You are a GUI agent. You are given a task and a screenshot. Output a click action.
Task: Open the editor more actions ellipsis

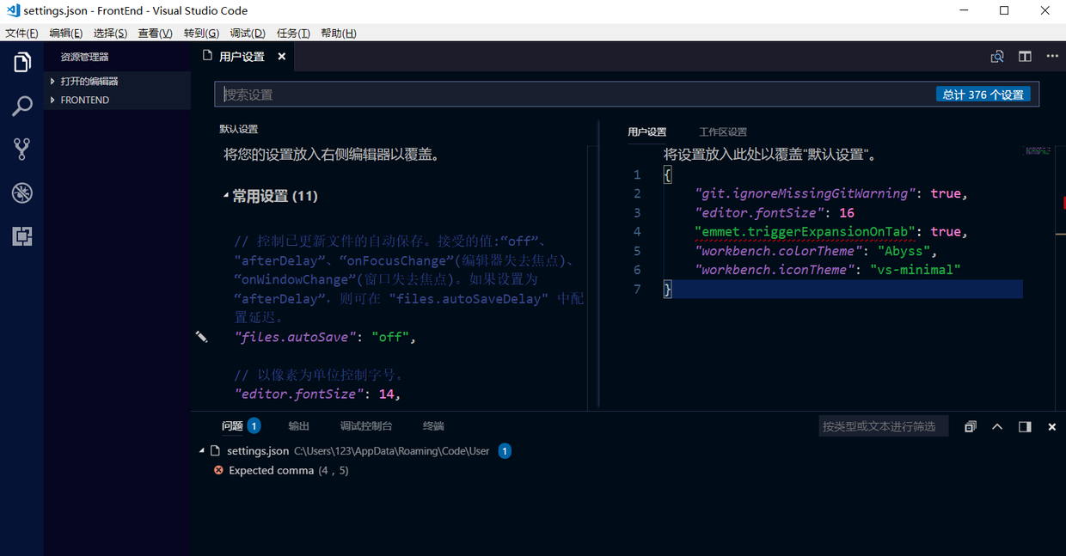coord(1052,57)
